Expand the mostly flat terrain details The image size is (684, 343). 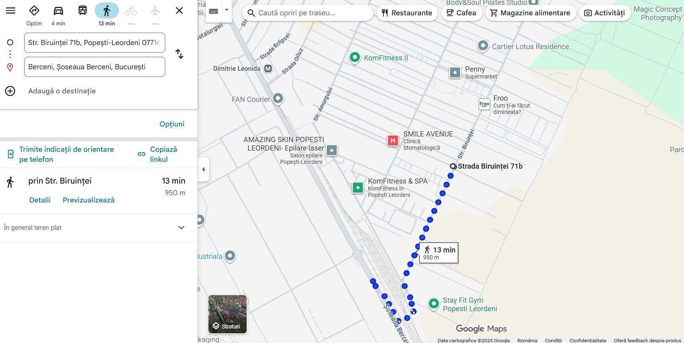tap(181, 228)
